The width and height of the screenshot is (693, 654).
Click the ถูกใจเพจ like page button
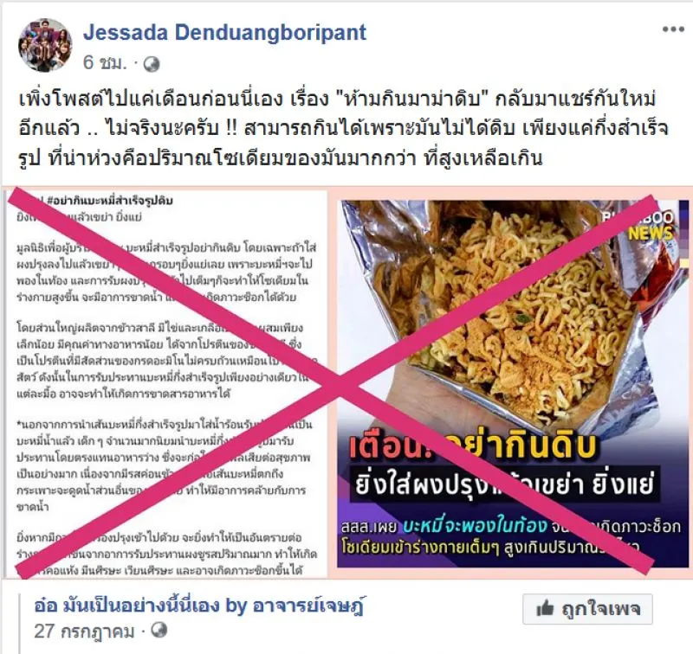(x=587, y=609)
